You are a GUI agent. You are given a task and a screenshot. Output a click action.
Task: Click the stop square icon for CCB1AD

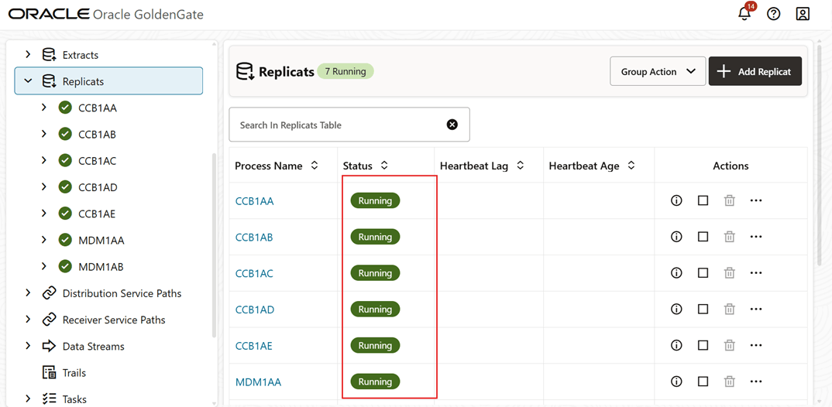click(x=703, y=309)
